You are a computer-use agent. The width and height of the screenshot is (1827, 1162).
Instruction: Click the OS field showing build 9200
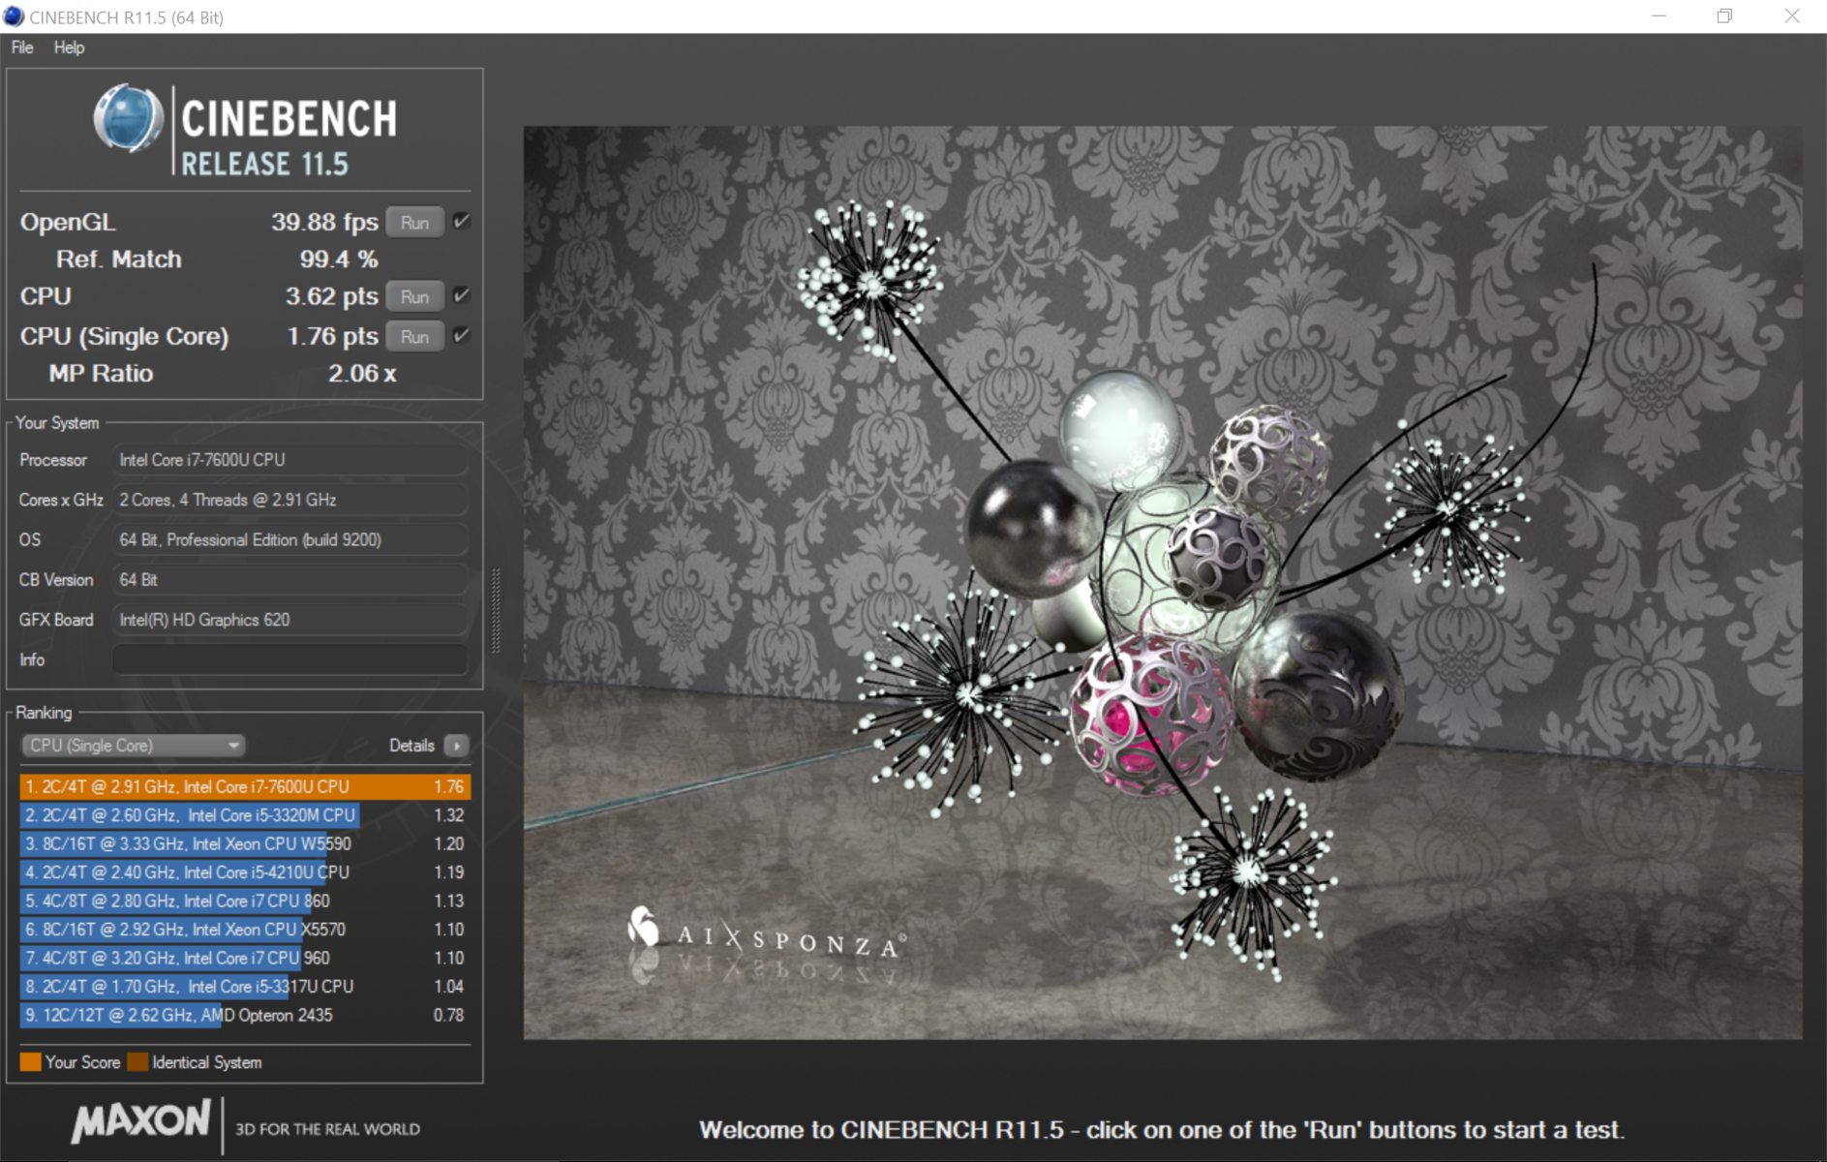(x=290, y=539)
